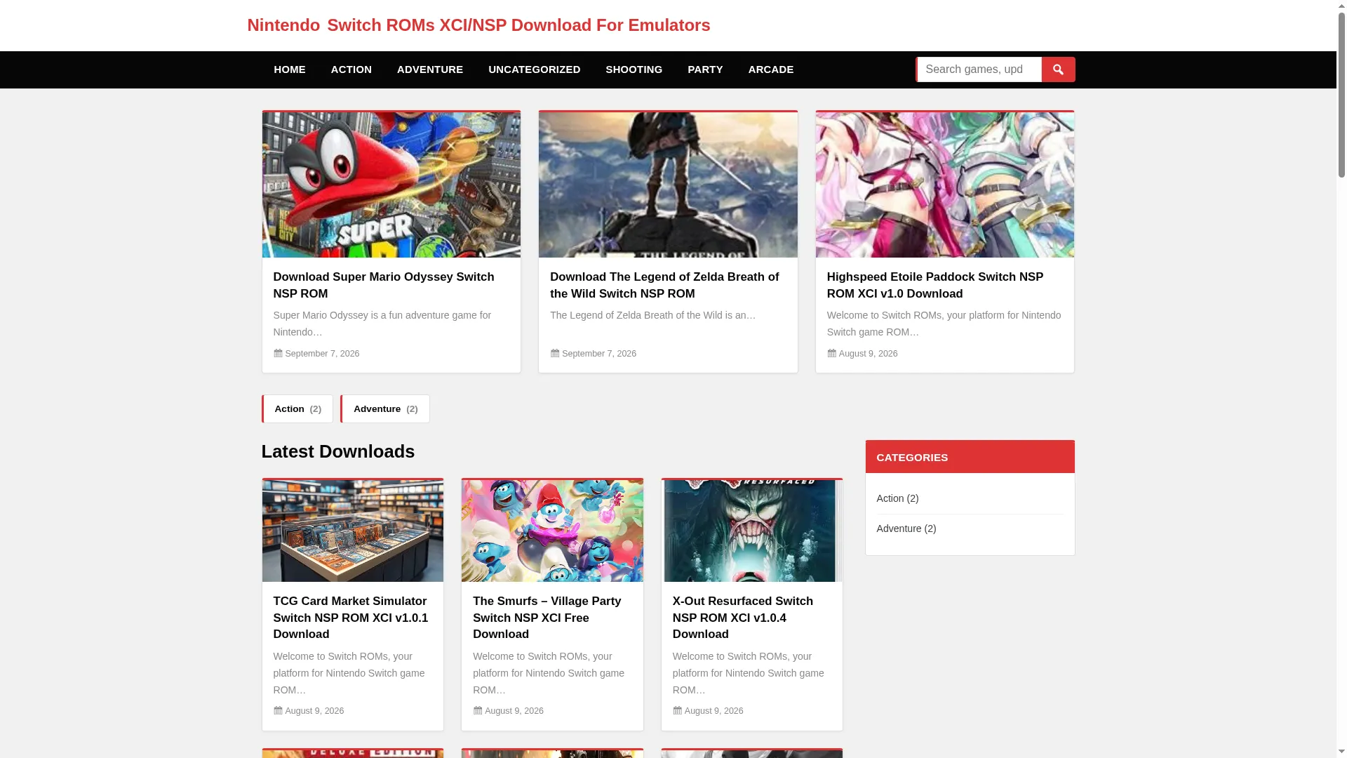1347x758 pixels.
Task: Select Party in the navigation bar
Action: click(705, 69)
